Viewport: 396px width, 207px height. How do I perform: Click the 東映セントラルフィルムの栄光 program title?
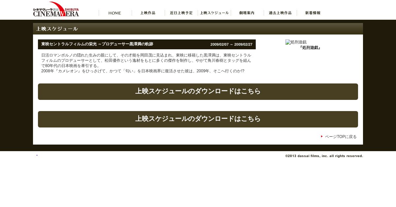[97, 44]
